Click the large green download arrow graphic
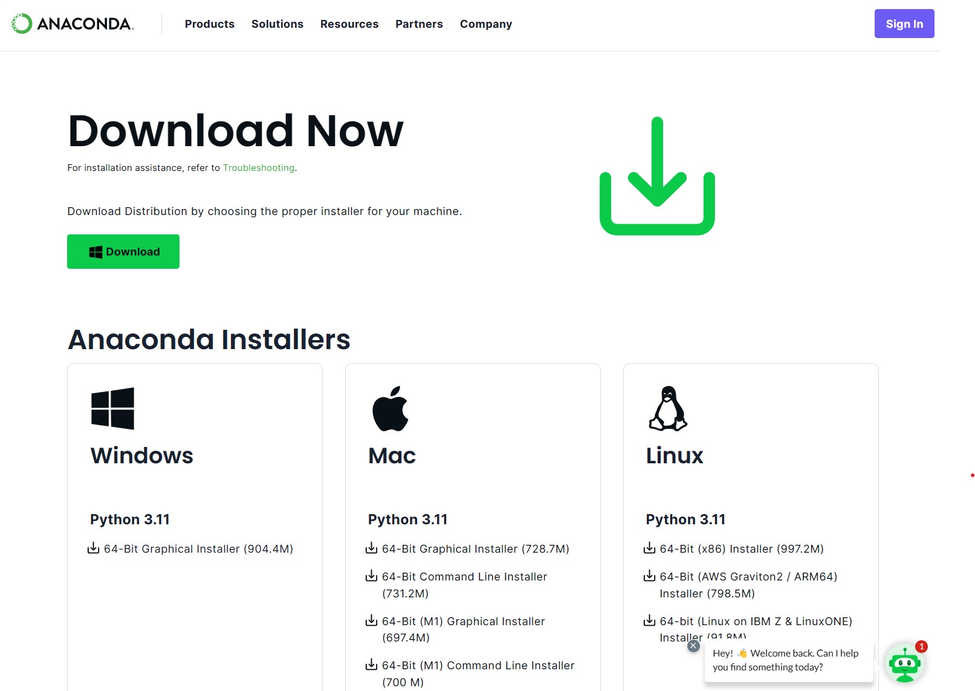This screenshot has height=691, width=975. pyautogui.click(x=657, y=176)
